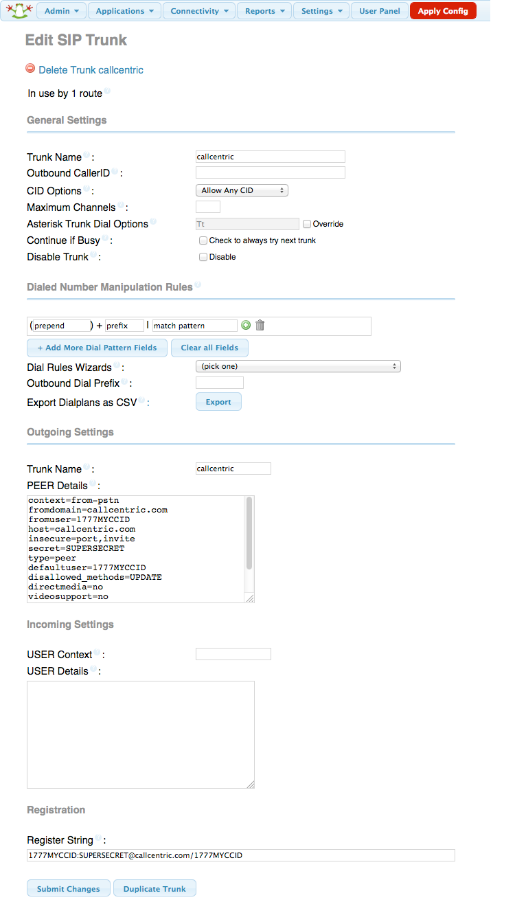Click help icon beside Export Dialplans as CSV
Screen dimensions: 515x913
pos(141,401)
